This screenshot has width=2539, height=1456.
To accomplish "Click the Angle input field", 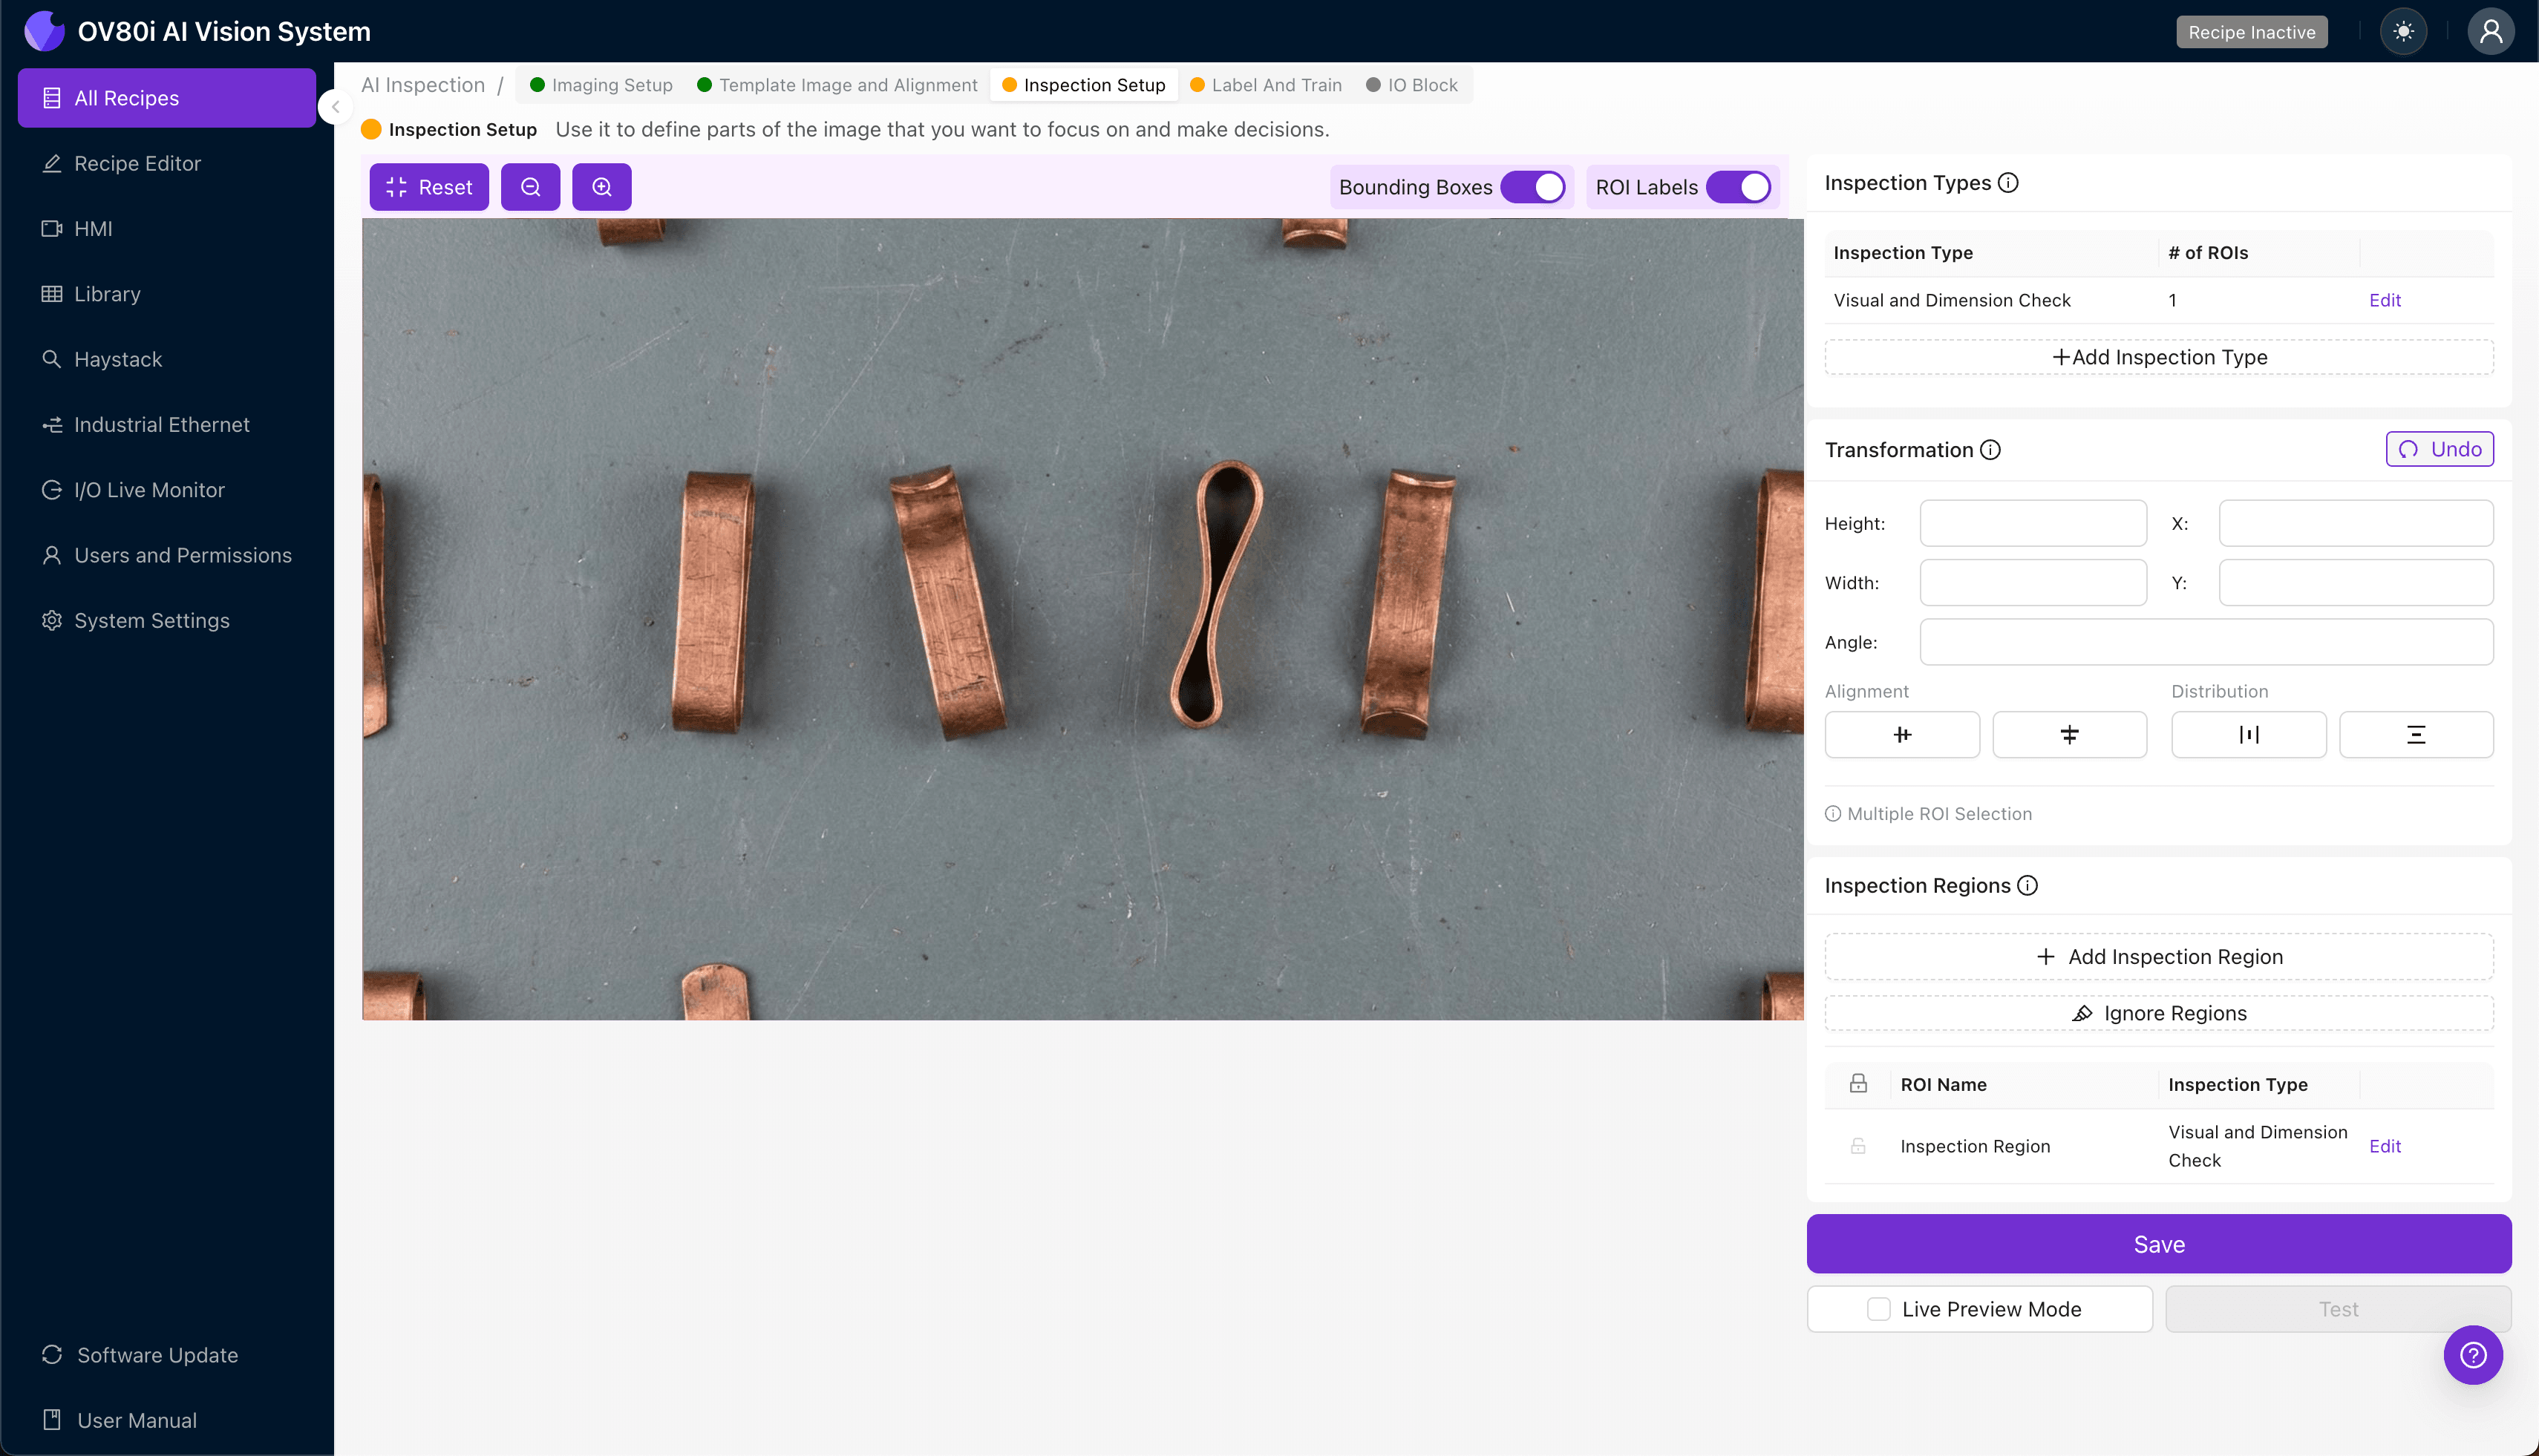I will coord(2206,642).
